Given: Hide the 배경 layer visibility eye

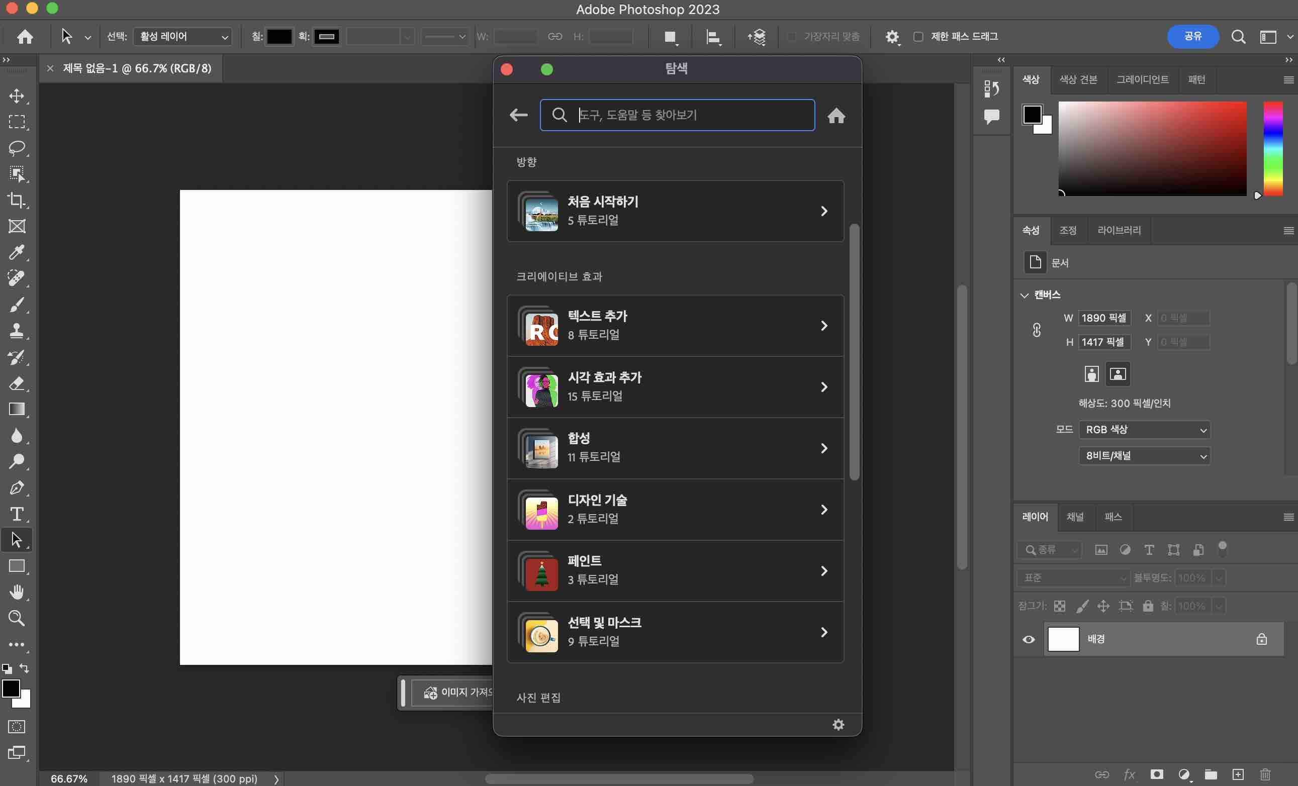Looking at the screenshot, I should pyautogui.click(x=1028, y=639).
